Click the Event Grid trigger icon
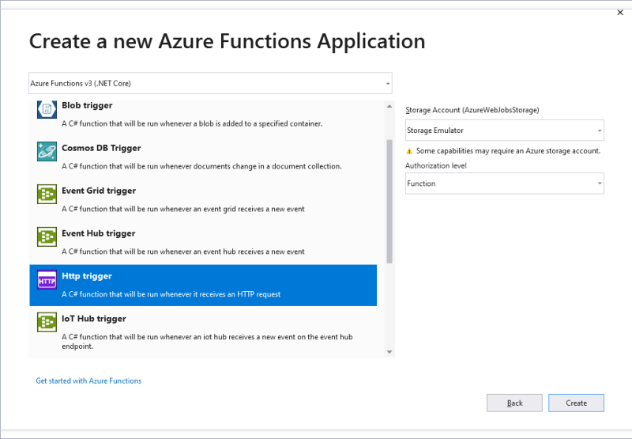 point(47,194)
